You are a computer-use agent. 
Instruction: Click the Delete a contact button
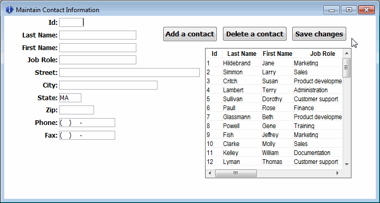[254, 34]
